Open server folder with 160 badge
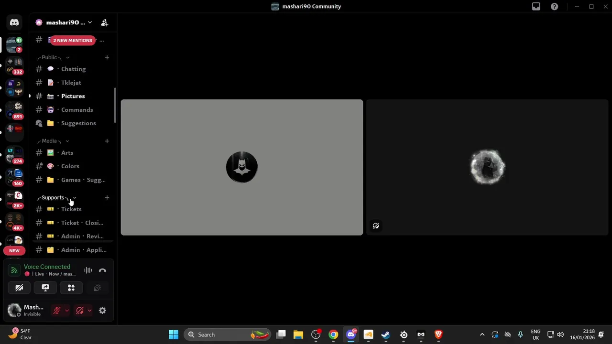612x344 pixels. 14,178
